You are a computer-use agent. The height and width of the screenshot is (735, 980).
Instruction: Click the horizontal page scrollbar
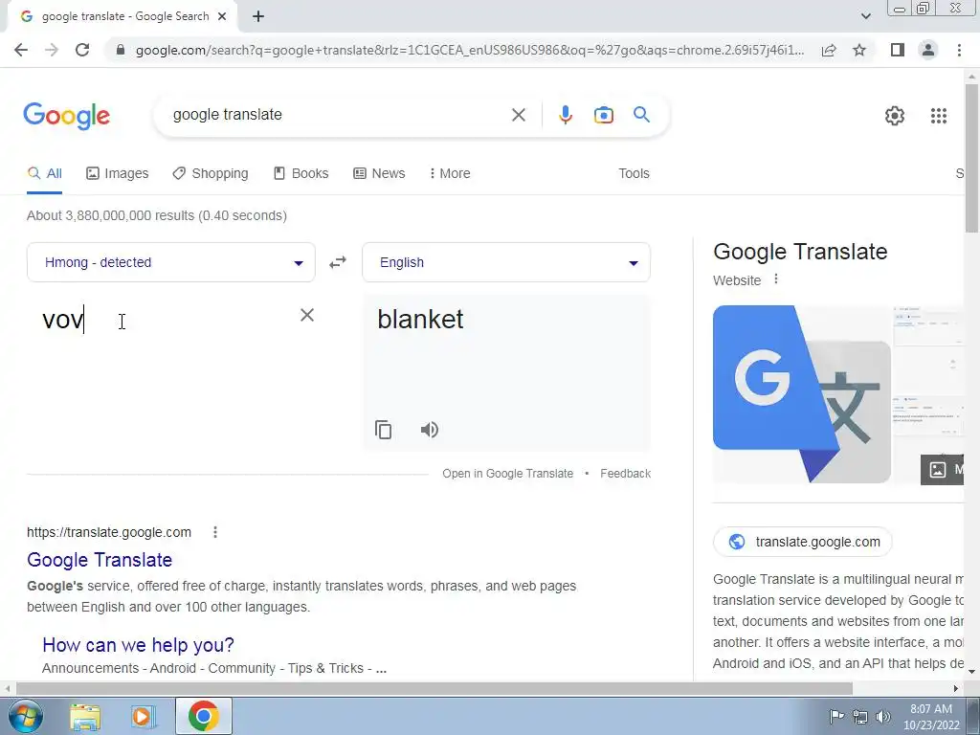tap(434, 689)
